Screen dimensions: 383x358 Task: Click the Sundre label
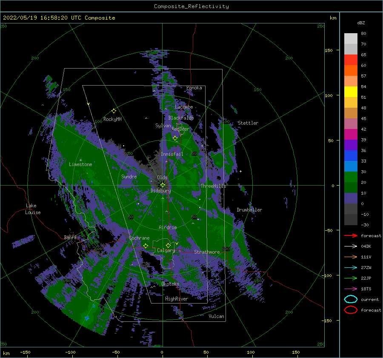(129, 176)
